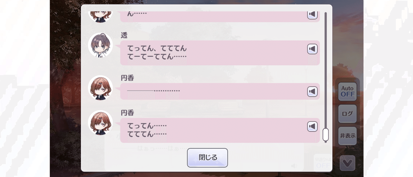This screenshot has height=177, width=413.
Task: Click the upper part of the scrollbar track
Action: 326,48
